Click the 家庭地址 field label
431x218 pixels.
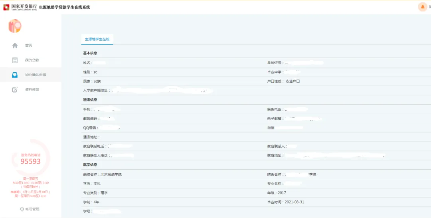point(276,156)
